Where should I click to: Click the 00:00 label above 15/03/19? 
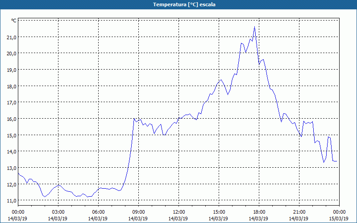[x=339, y=212]
